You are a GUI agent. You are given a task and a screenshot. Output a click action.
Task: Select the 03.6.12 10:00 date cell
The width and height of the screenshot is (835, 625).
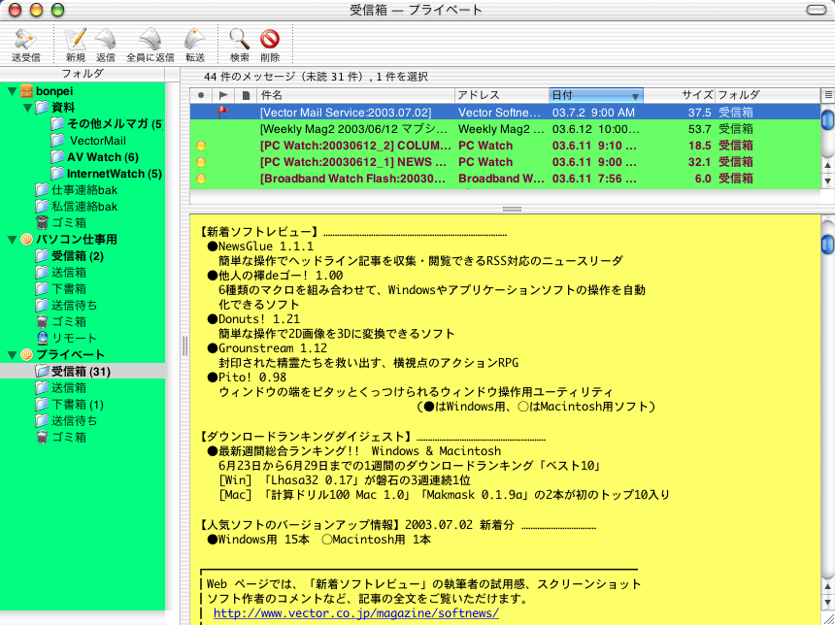pyautogui.click(x=595, y=129)
